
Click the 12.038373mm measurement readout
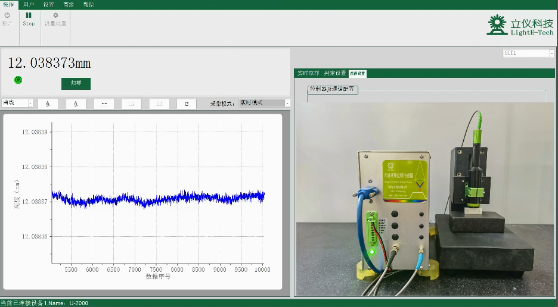(x=49, y=63)
